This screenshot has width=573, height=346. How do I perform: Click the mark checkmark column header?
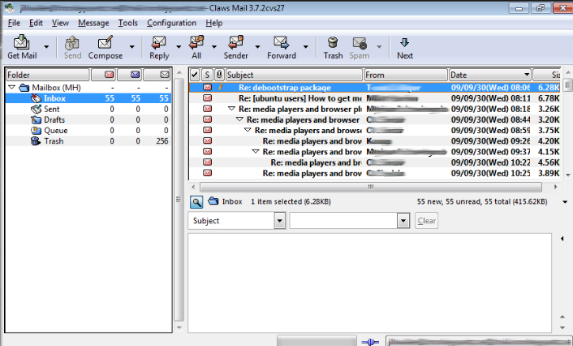tap(195, 75)
